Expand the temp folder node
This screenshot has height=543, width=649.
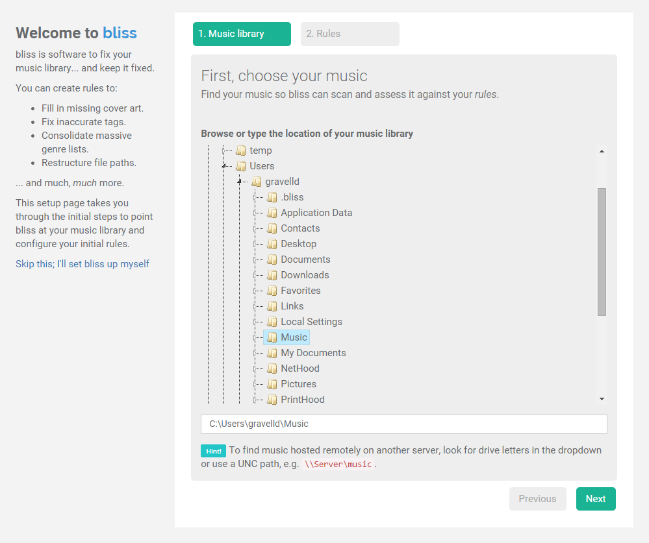[223, 151]
